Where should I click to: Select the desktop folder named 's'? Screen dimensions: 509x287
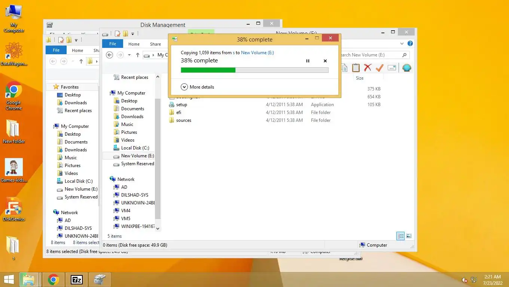click(x=14, y=248)
